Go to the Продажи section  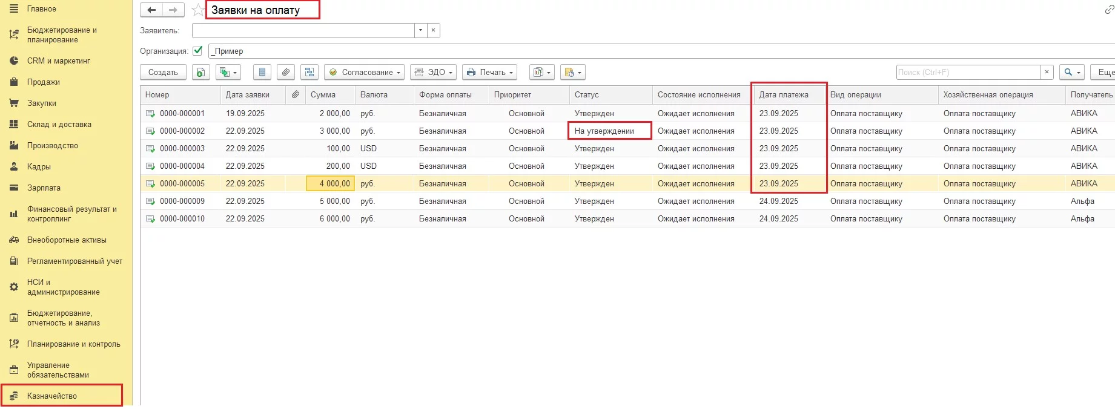pos(44,82)
